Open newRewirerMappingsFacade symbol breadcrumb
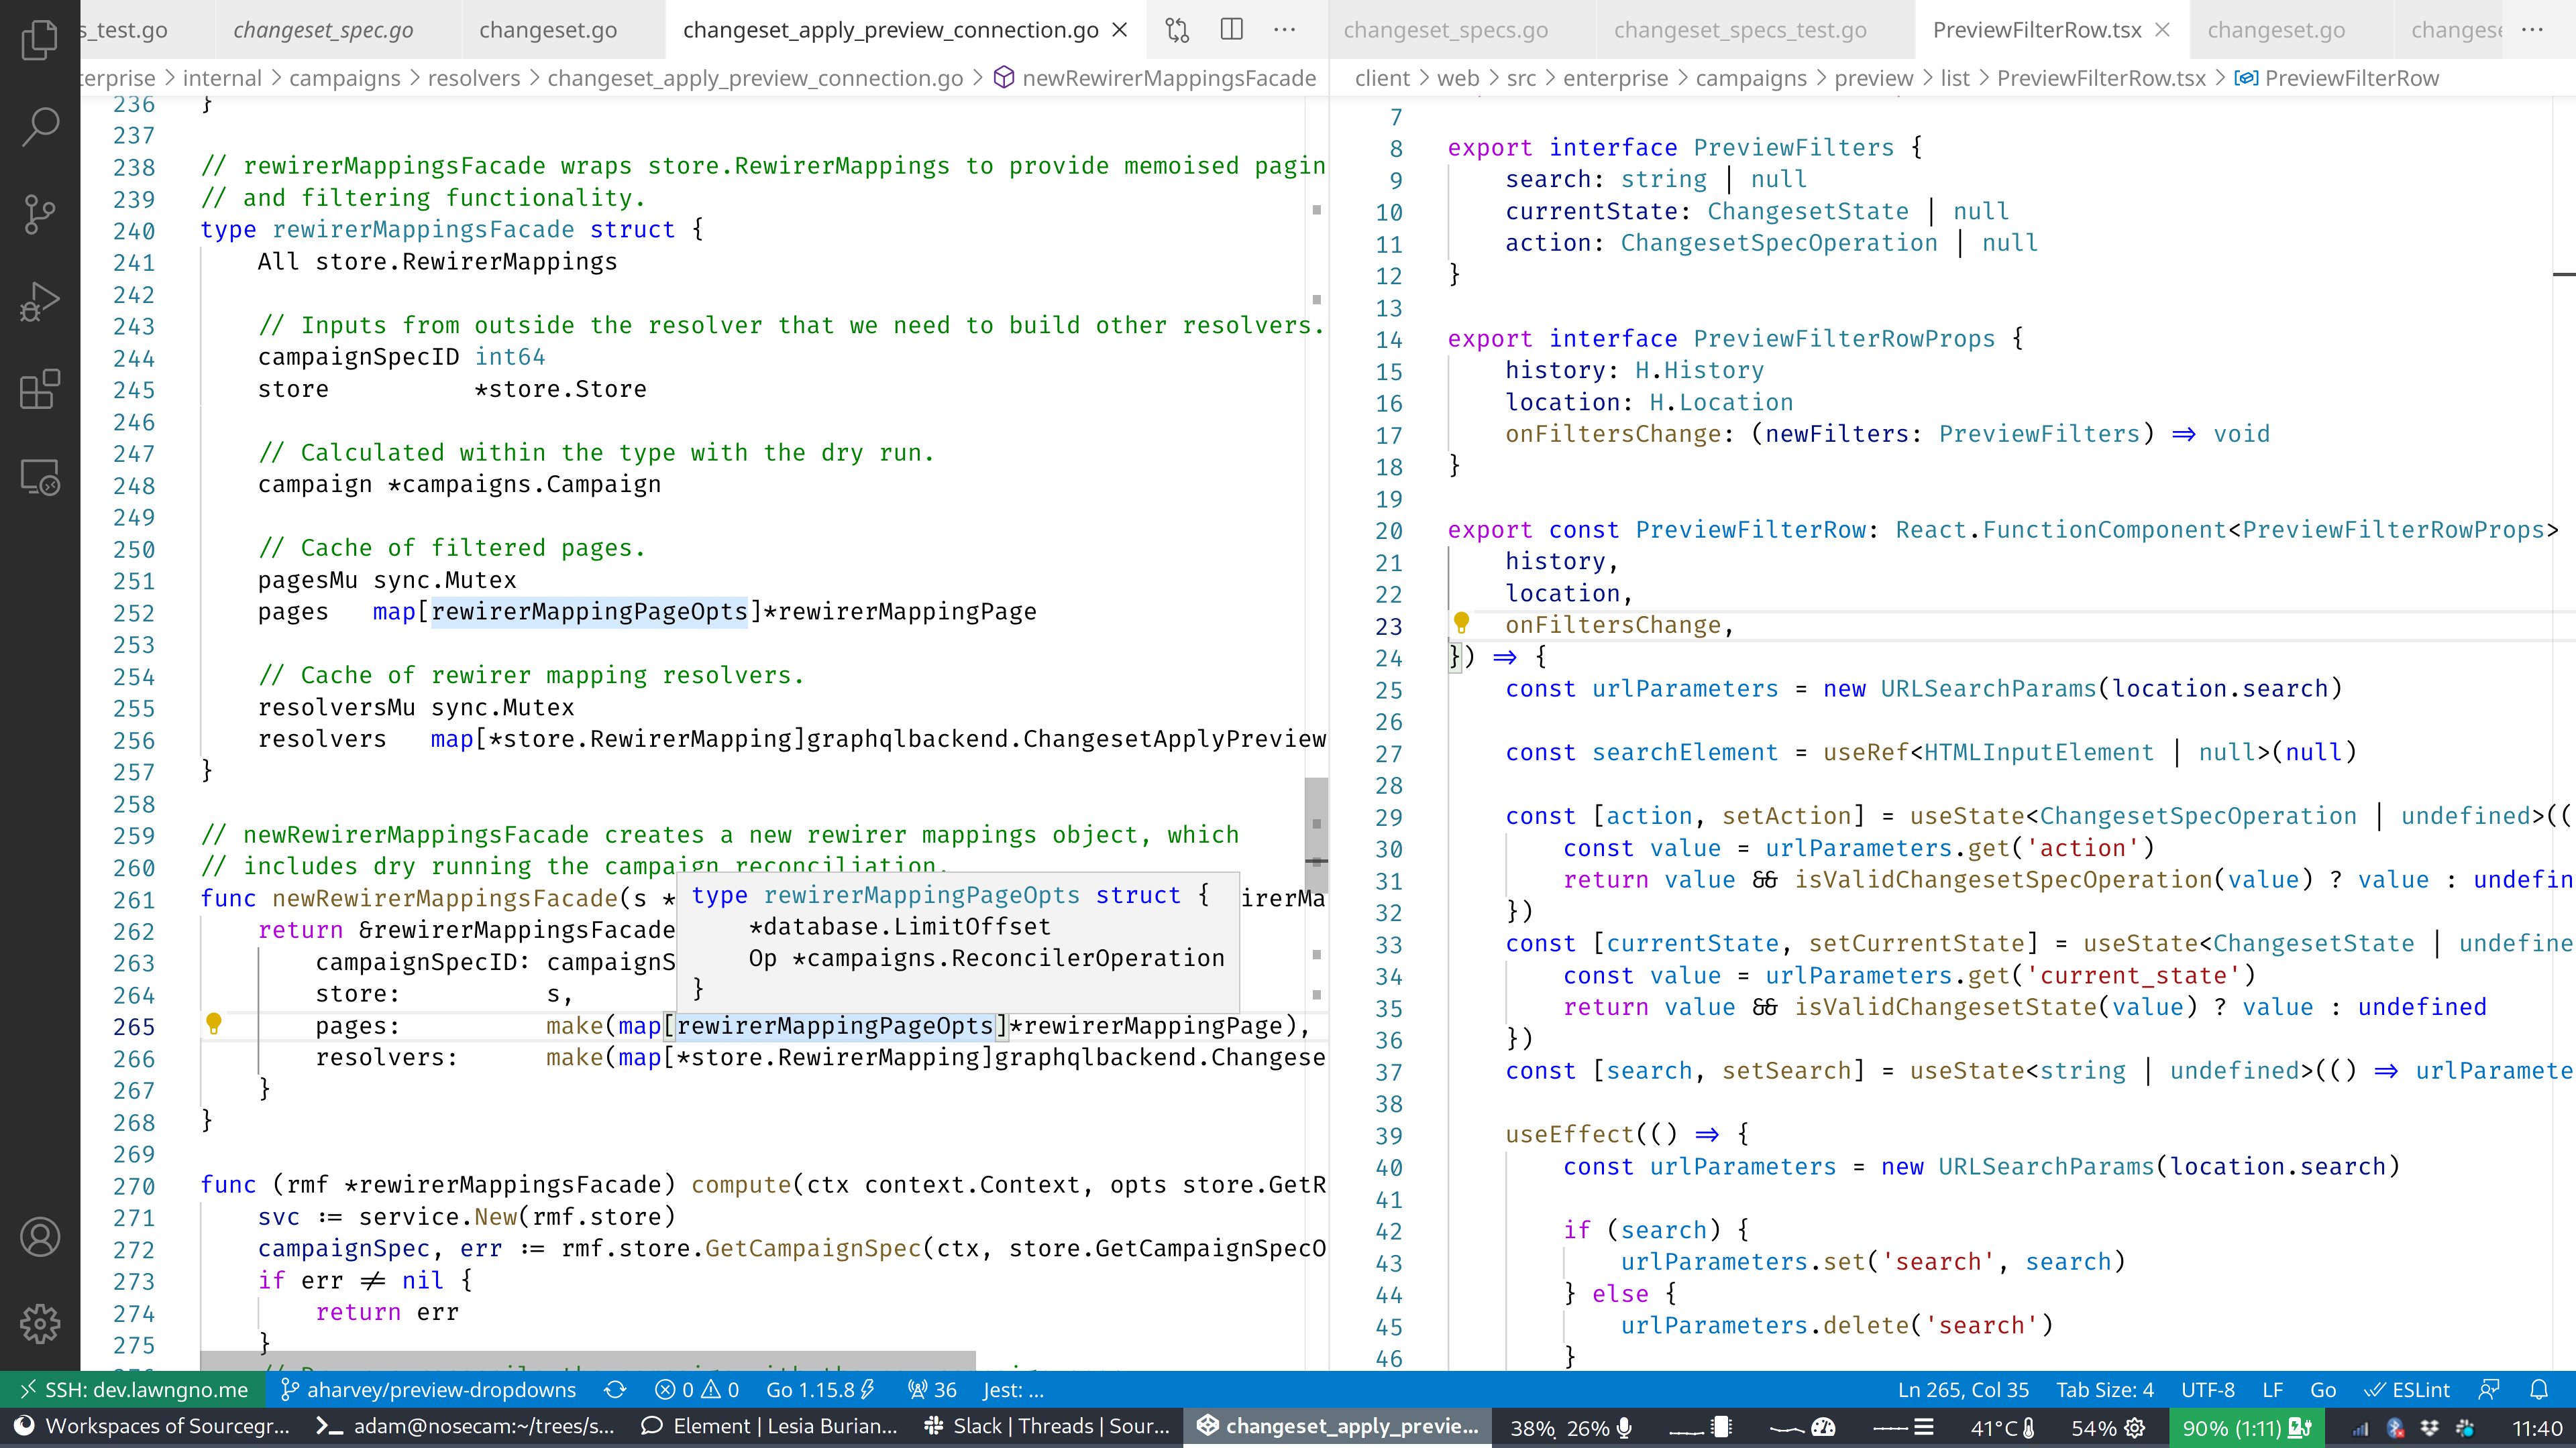 1155,78
